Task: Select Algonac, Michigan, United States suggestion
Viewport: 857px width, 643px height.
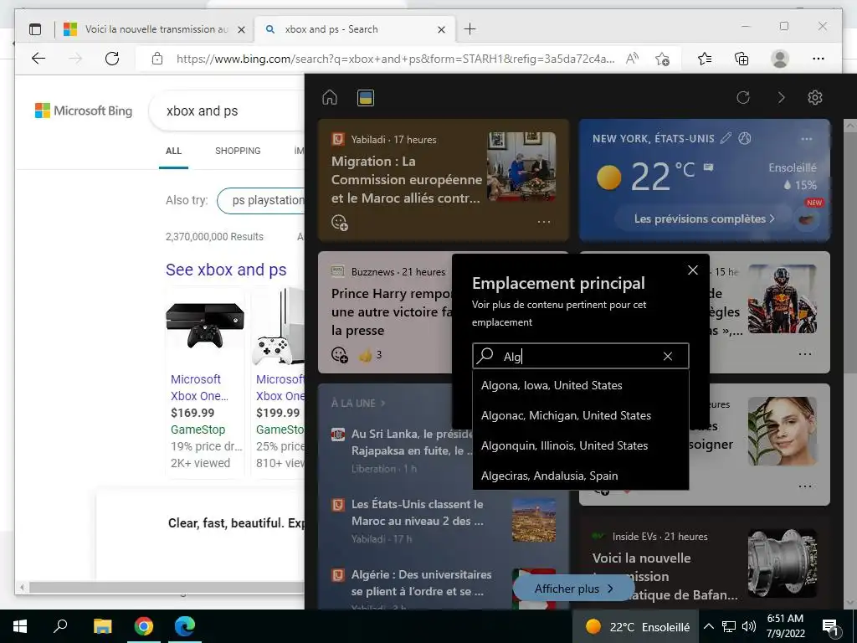Action: click(x=581, y=415)
